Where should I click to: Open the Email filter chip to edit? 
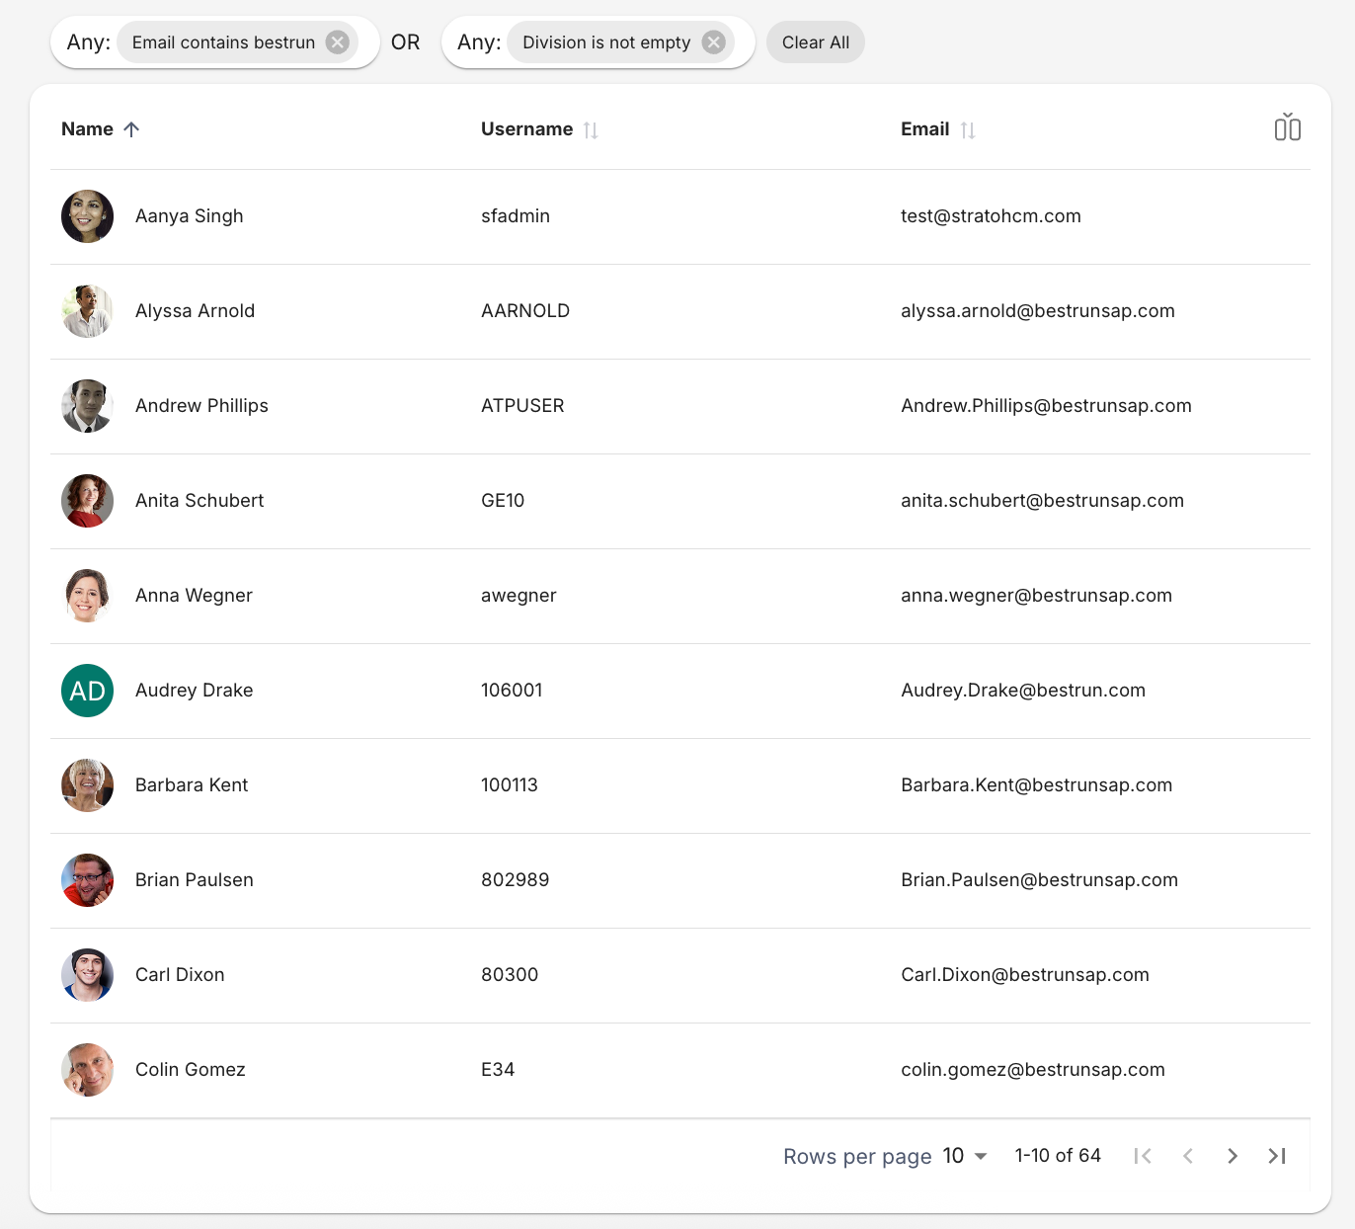click(223, 42)
